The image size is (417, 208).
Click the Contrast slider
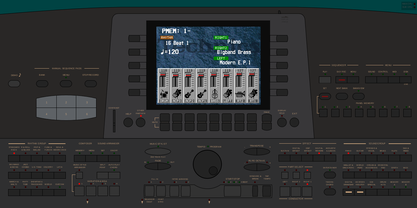114,122
